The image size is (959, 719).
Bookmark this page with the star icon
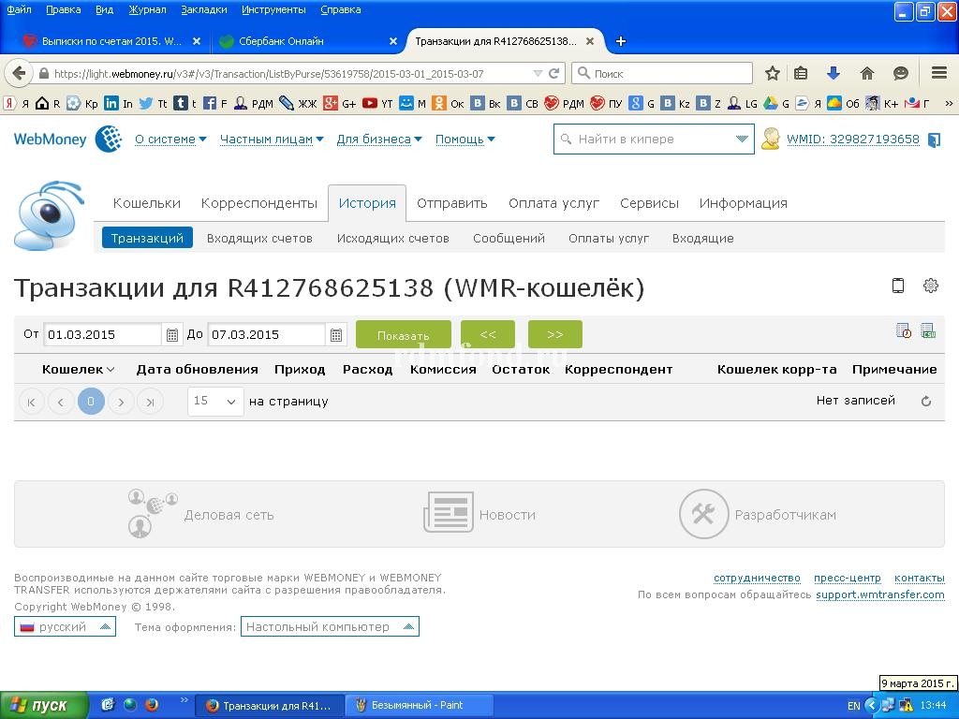(x=773, y=73)
